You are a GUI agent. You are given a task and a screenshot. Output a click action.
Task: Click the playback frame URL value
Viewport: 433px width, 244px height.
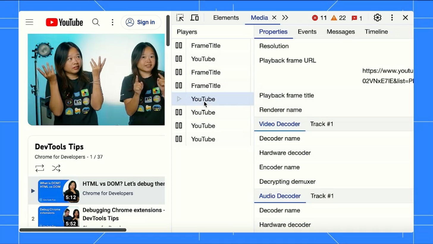[388, 76]
